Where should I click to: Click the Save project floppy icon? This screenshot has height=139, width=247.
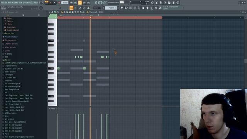(169, 3)
